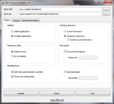Browse for the Save as location
The width and height of the screenshot is (114, 104).
(x=106, y=14)
